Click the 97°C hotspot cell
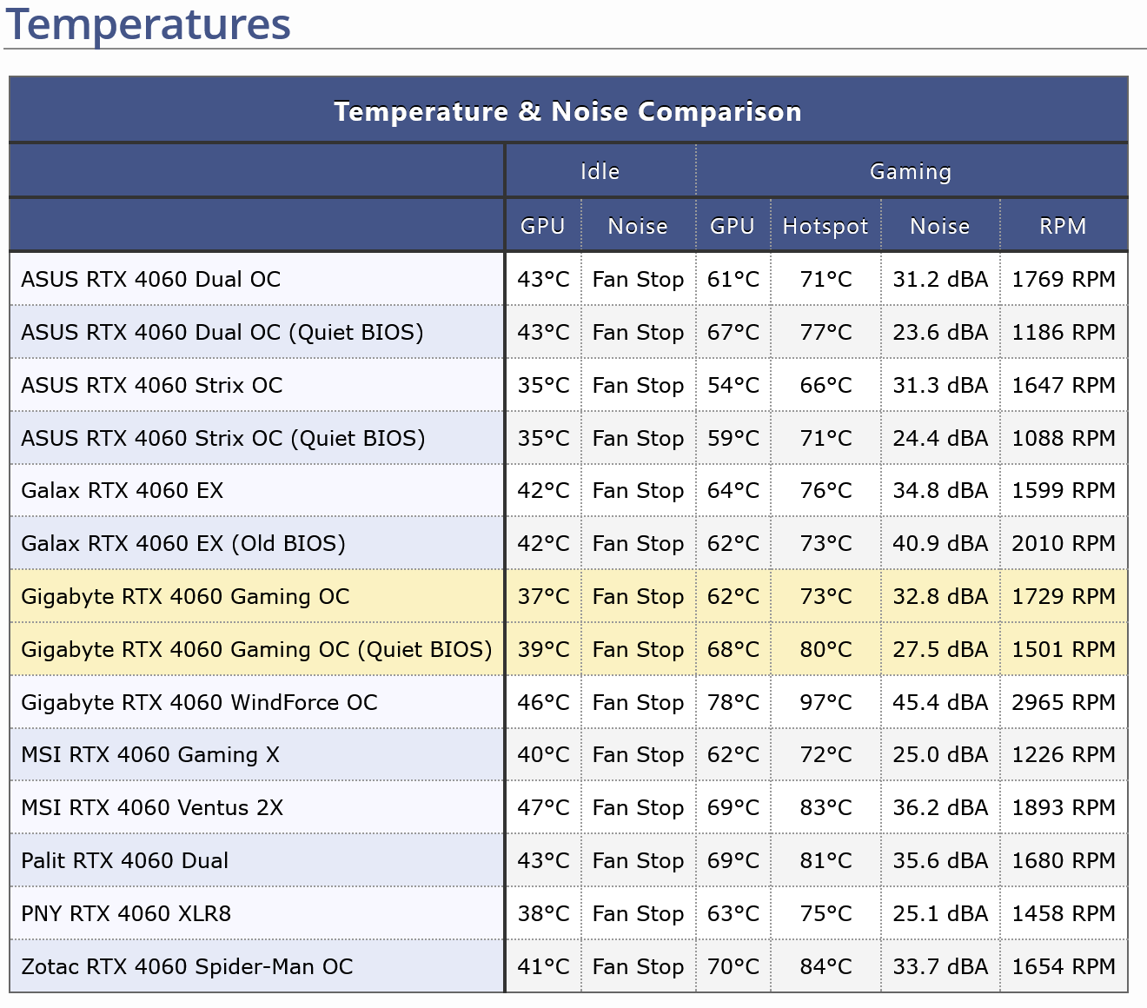Image resolution: width=1147 pixels, height=1008 pixels. (x=825, y=702)
